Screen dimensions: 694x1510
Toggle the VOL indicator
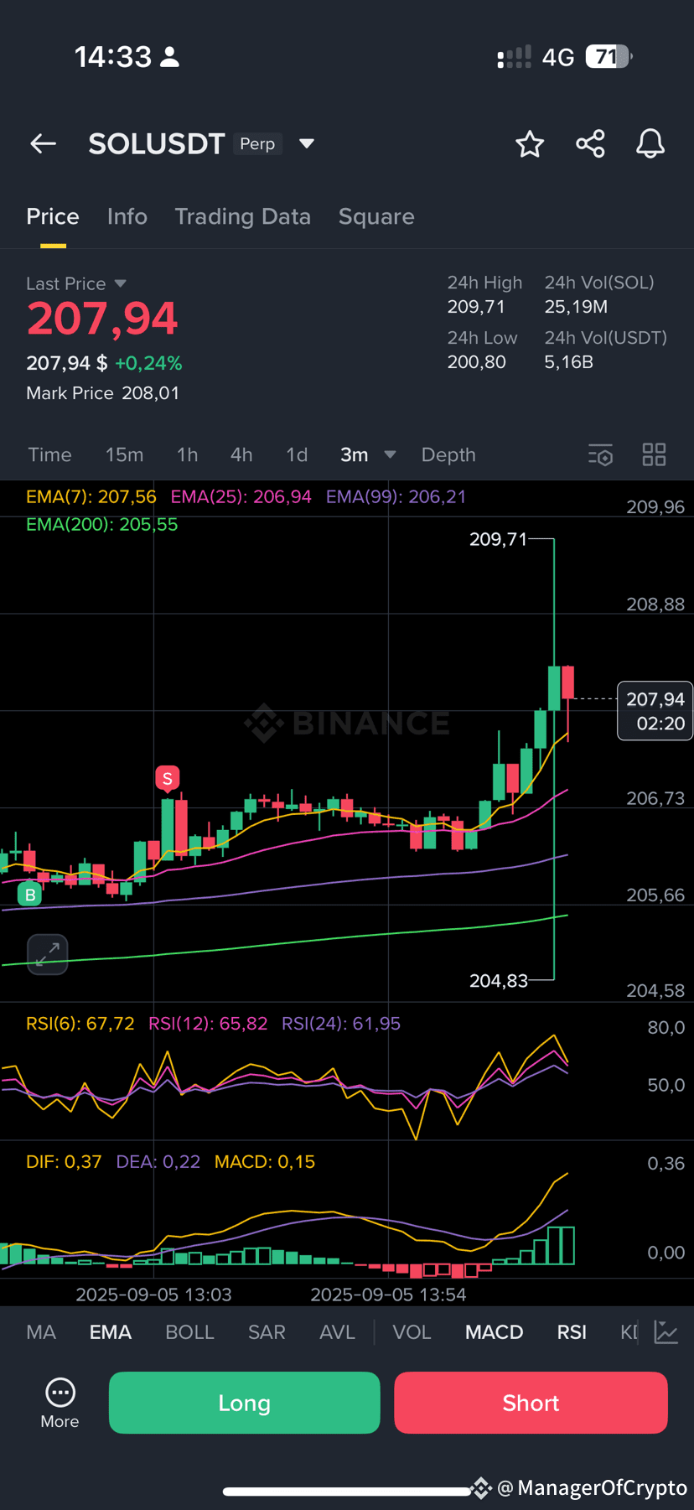point(412,1332)
